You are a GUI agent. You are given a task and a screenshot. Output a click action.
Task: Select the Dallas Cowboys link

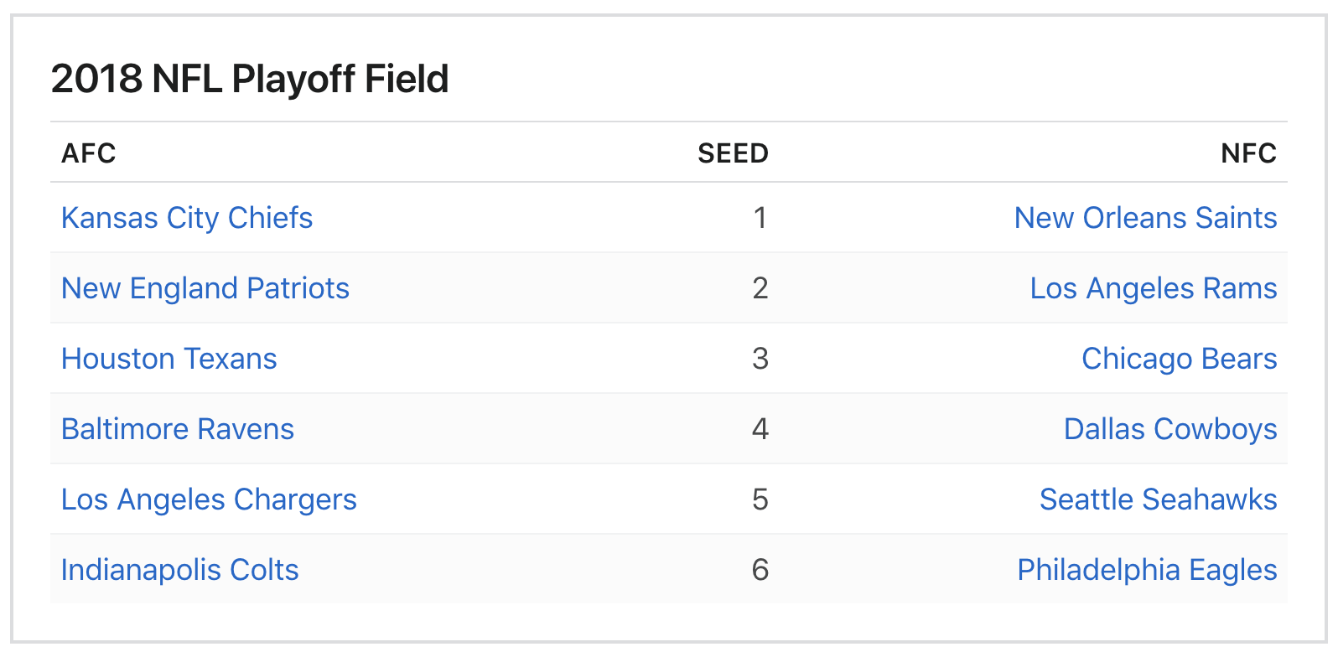1169,429
